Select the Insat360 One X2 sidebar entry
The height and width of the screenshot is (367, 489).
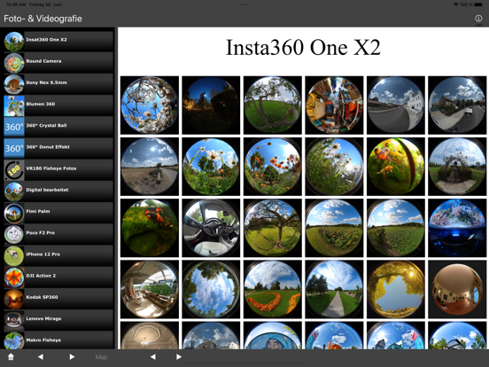pos(58,41)
